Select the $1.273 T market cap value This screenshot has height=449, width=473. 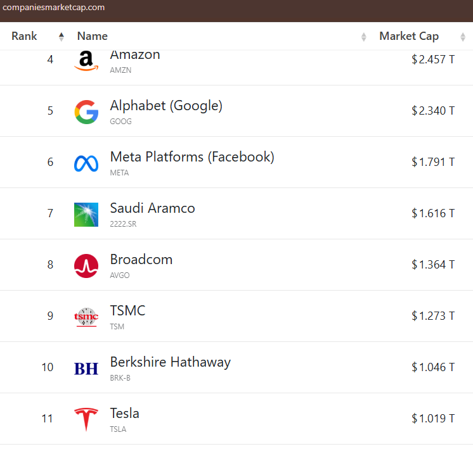click(x=433, y=315)
